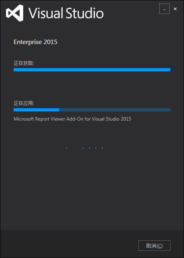
Task: Click the 正在应用: label
Action: pyautogui.click(x=24, y=103)
